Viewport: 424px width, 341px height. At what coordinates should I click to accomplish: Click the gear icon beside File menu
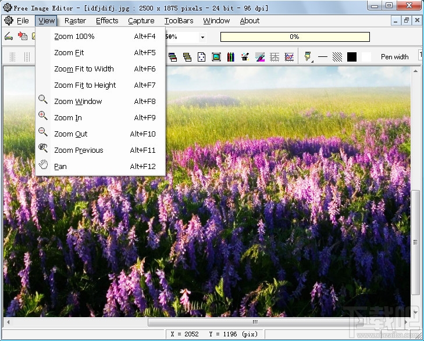point(9,20)
